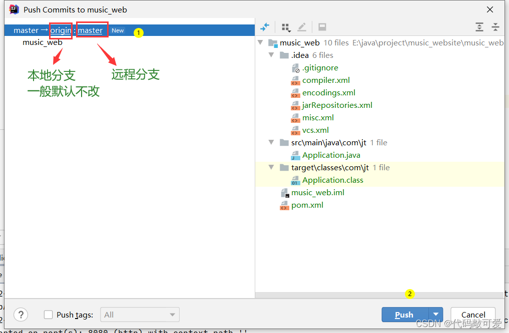The width and height of the screenshot is (509, 333).
Task: Collapse the src\main\java\com\jt node
Action: pos(271,142)
